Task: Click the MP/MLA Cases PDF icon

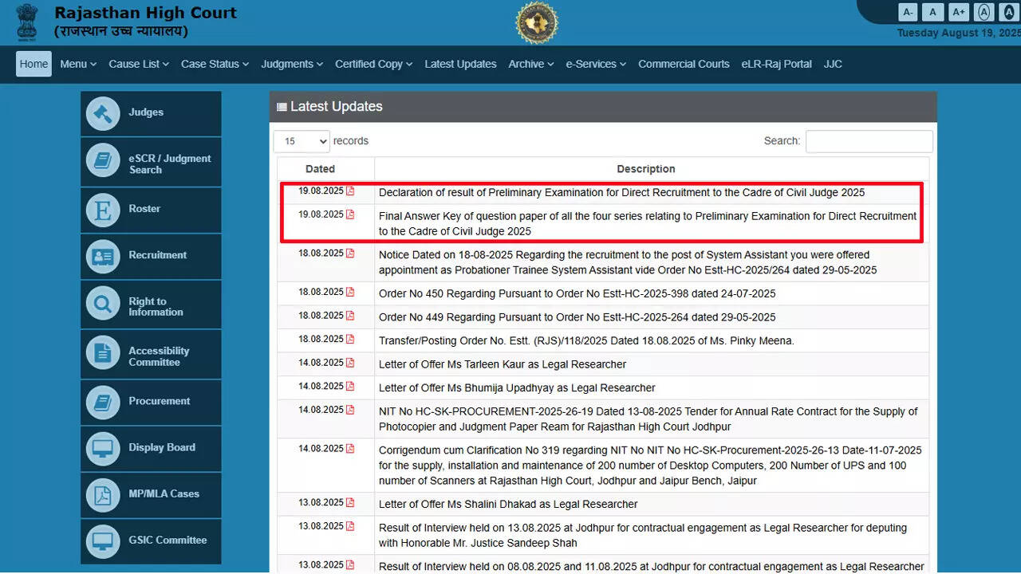Action: pyautogui.click(x=103, y=494)
